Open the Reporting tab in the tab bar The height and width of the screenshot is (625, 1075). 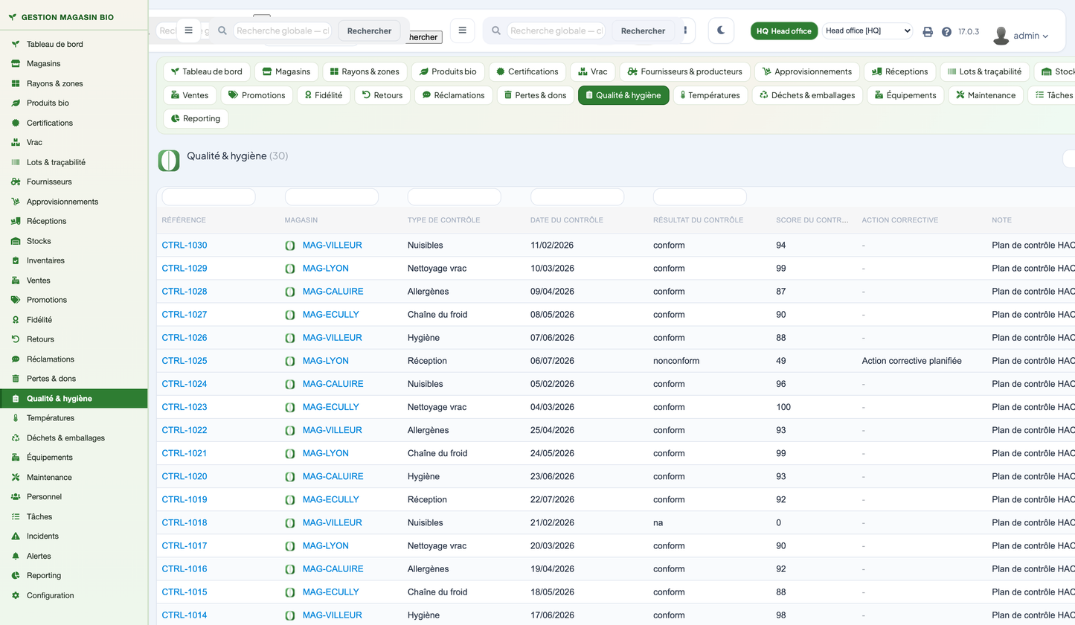click(196, 118)
